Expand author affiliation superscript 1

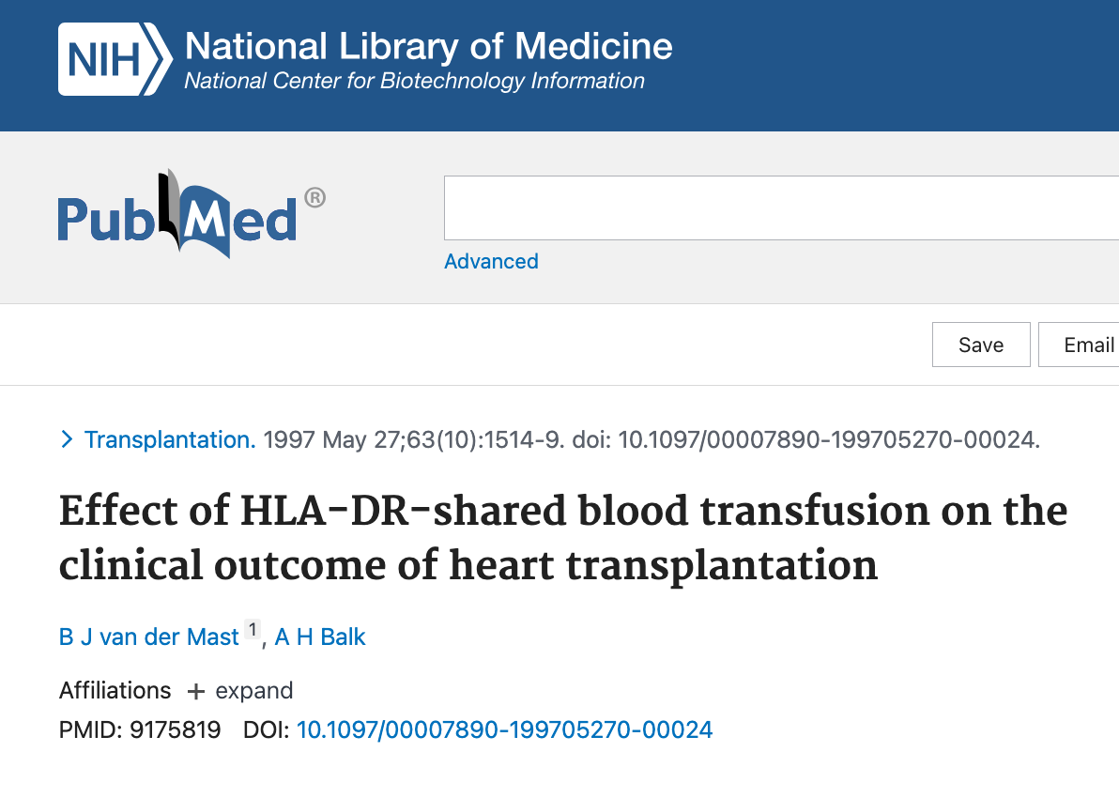click(x=252, y=629)
